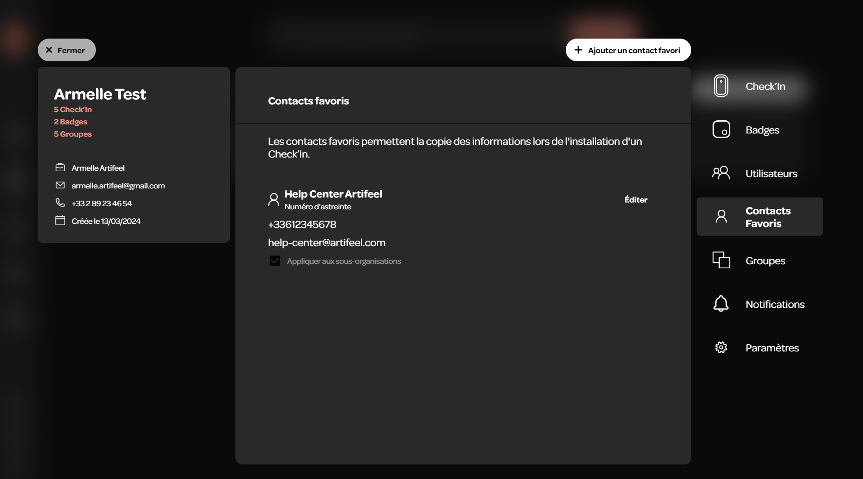Image resolution: width=863 pixels, height=479 pixels.
Task: Click the envelope icon beside the email
Action: tap(60, 185)
